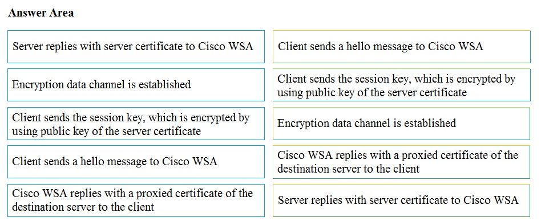The width and height of the screenshot is (541, 221).
Task: Click left-column 'Encryption data channel is established' box
Action: [x=136, y=85]
